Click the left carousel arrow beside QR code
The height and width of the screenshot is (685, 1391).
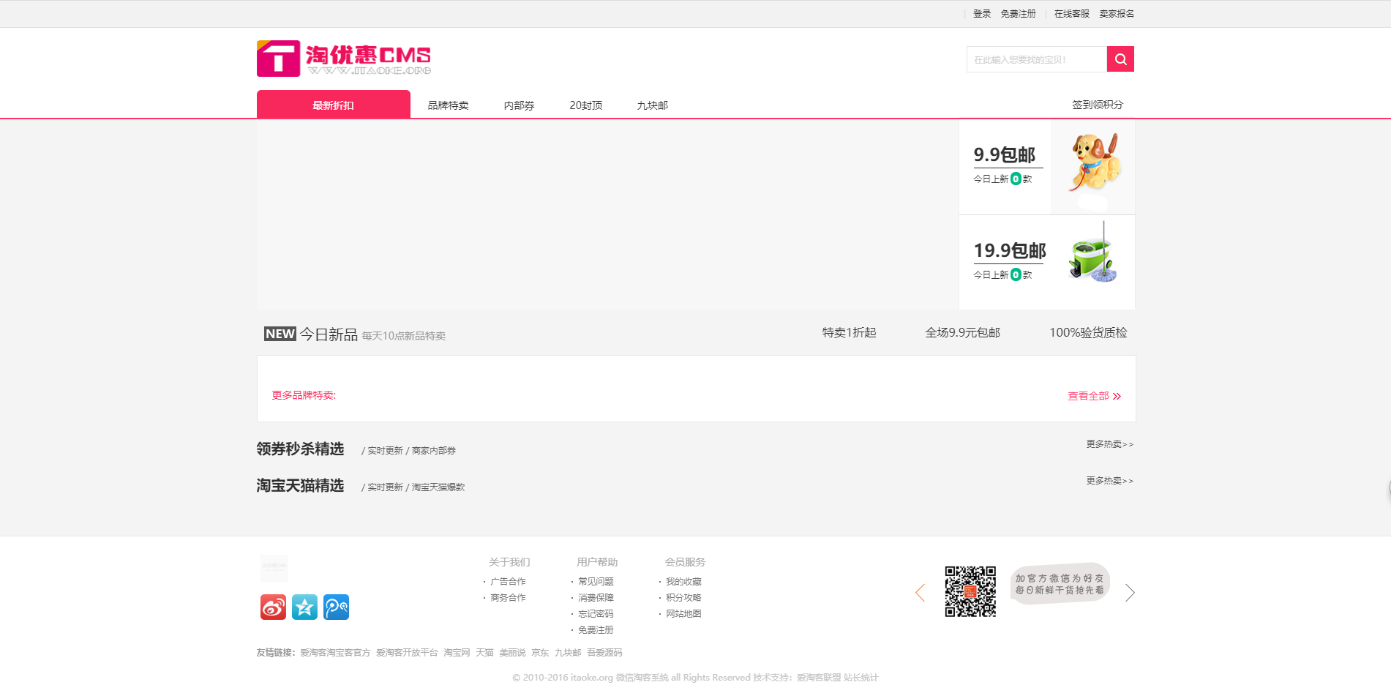coord(920,593)
